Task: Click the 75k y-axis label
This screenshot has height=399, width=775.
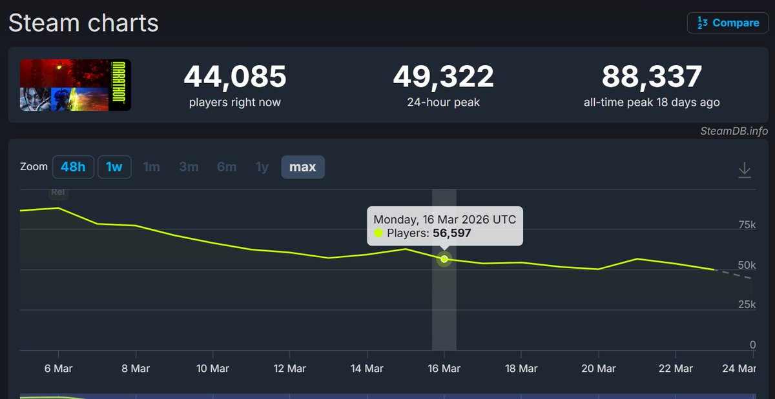Action: tap(747, 224)
